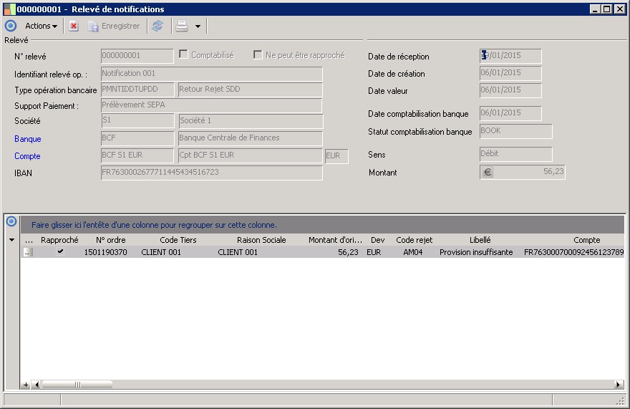Select the AM04 reject code cell
The image size is (630, 409).
pyautogui.click(x=413, y=252)
